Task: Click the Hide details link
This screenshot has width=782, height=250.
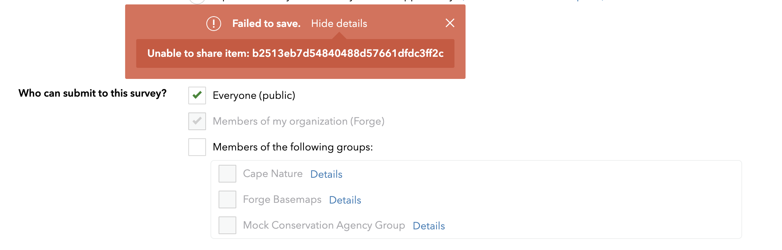Action: point(339,24)
